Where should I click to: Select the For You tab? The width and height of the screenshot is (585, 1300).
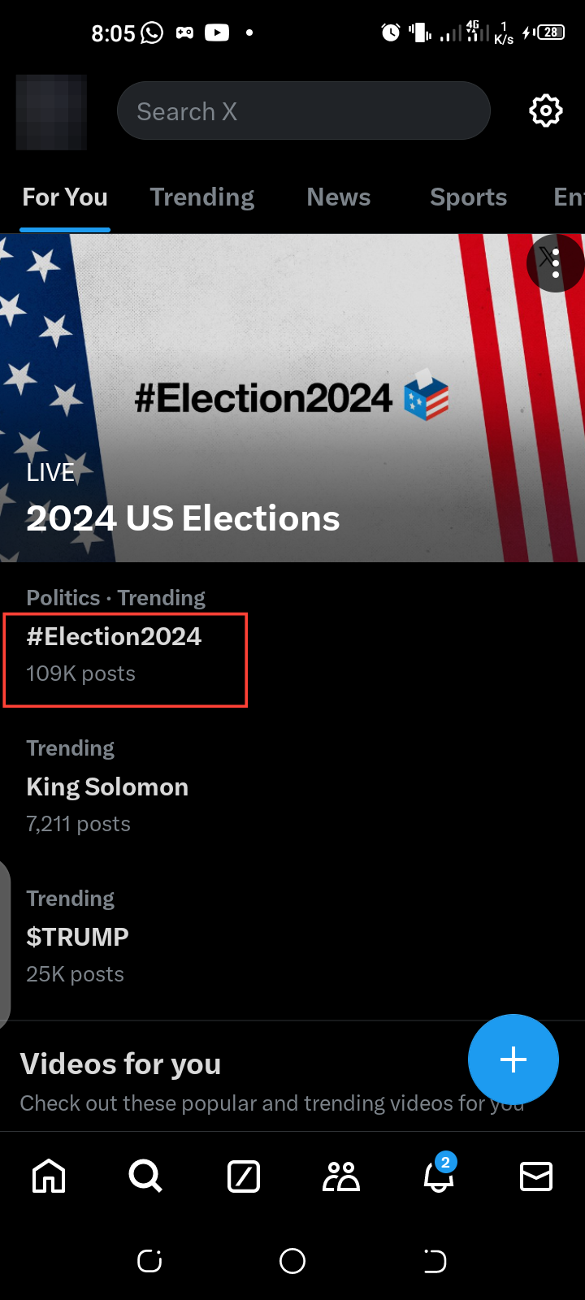click(x=65, y=197)
